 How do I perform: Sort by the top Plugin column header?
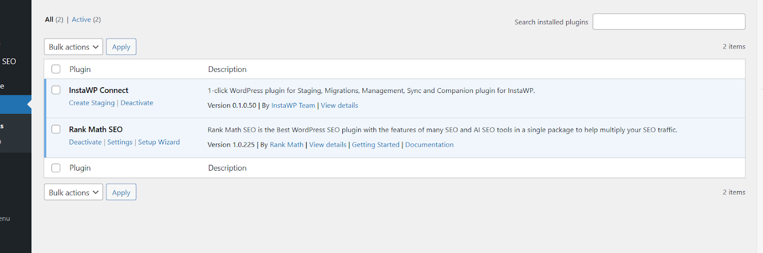80,69
